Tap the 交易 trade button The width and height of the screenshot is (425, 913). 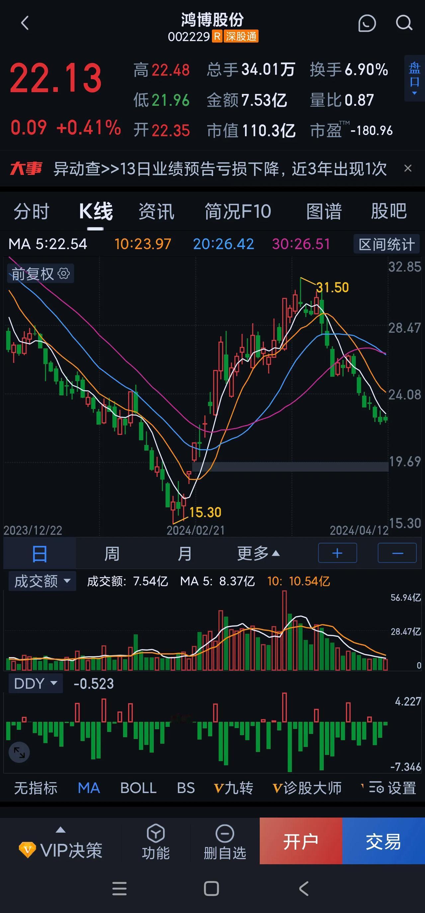[x=383, y=841]
